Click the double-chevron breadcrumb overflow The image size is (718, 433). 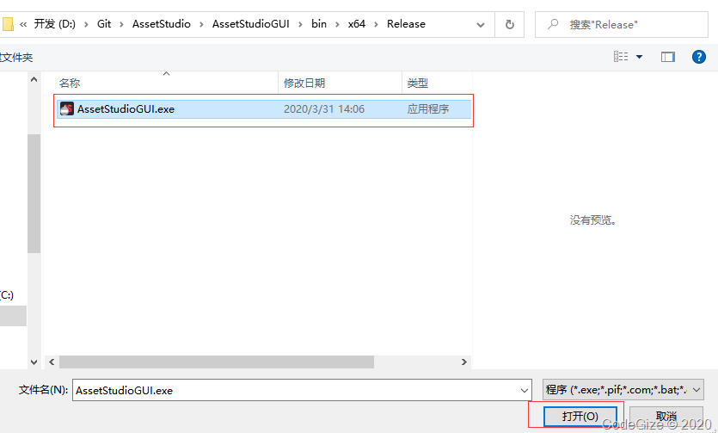point(23,24)
